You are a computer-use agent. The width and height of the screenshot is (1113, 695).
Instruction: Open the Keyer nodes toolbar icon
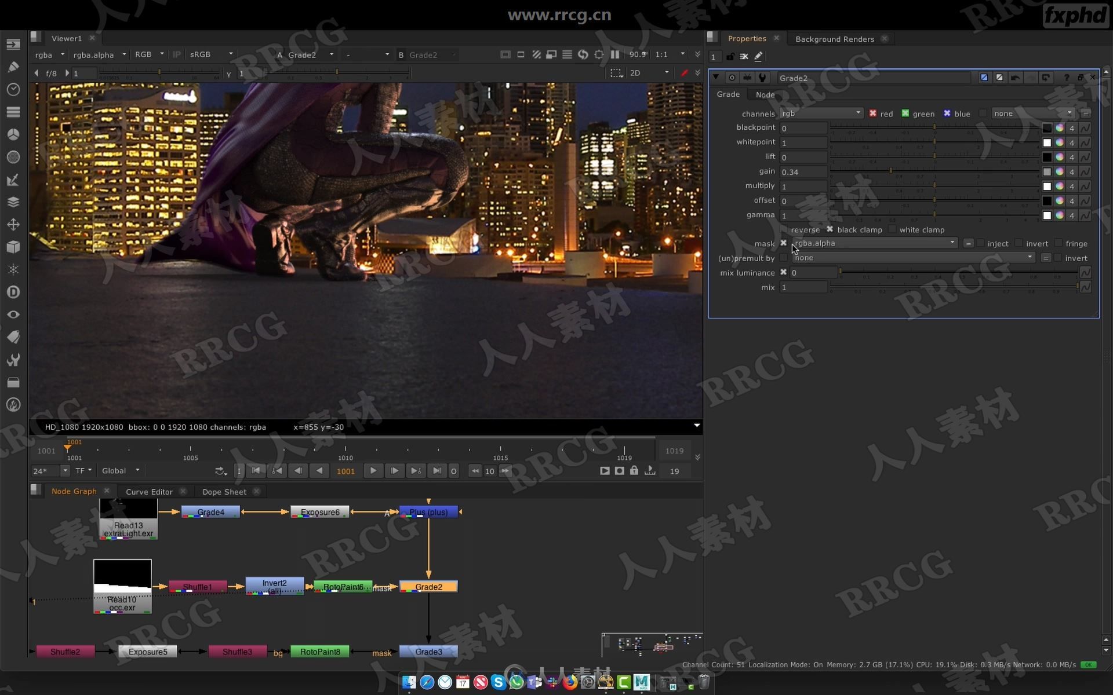tap(13, 180)
